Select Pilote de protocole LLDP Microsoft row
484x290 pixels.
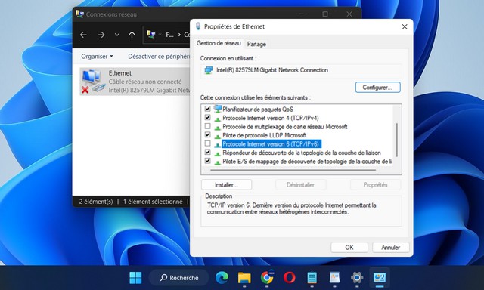264,135
